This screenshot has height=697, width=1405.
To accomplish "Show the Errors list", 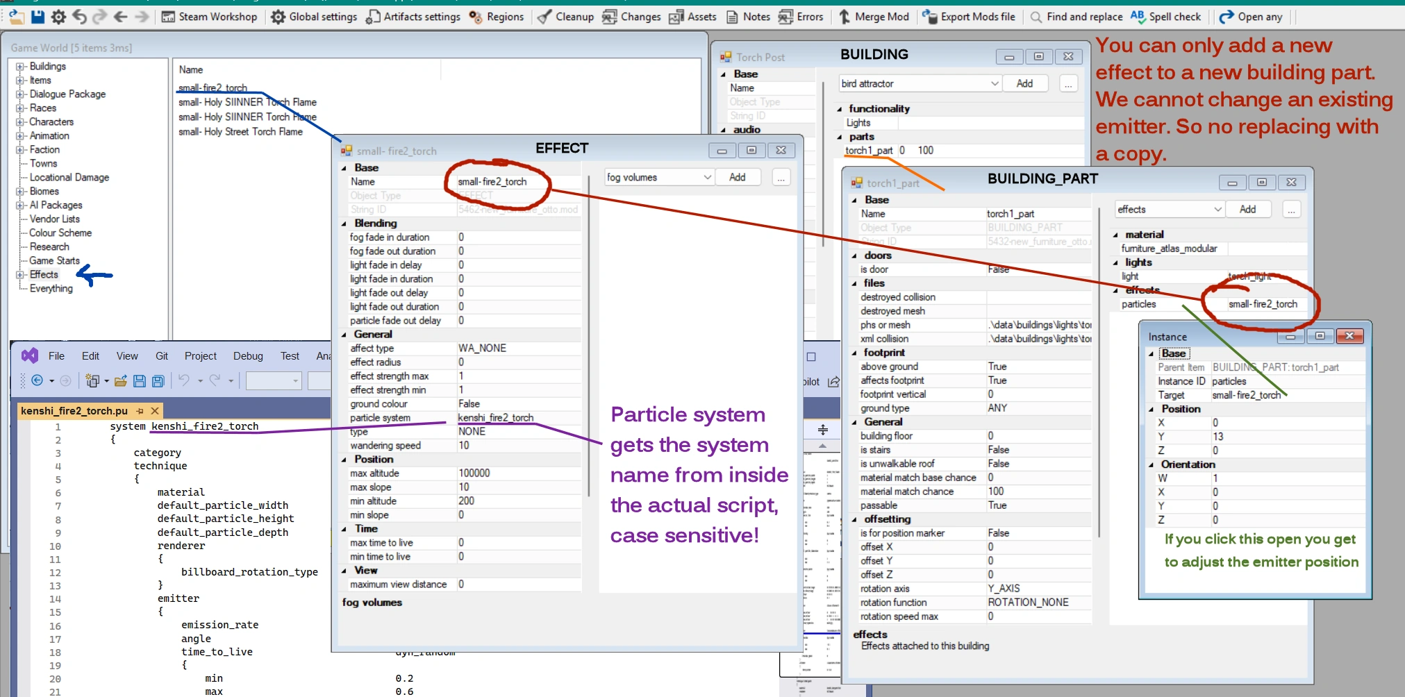I will coord(801,17).
